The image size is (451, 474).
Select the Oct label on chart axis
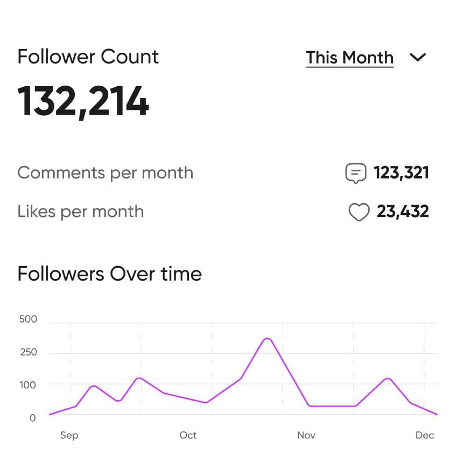coord(188,435)
